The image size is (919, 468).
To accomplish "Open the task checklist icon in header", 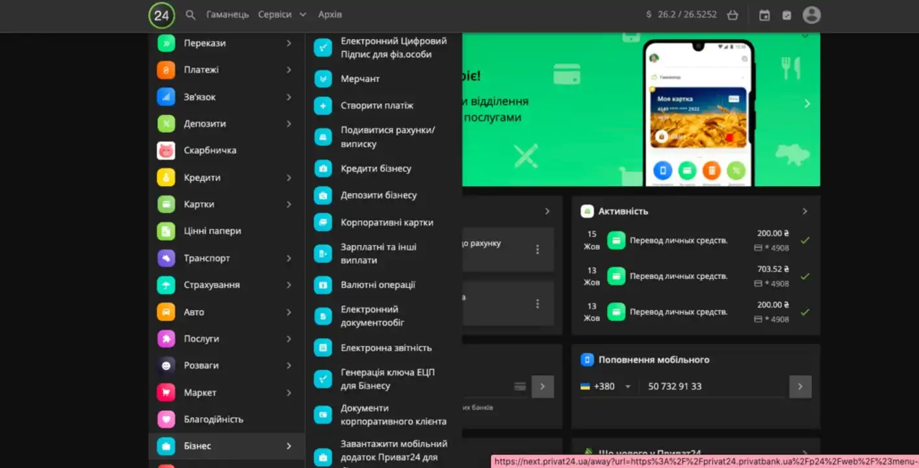I will click(787, 15).
